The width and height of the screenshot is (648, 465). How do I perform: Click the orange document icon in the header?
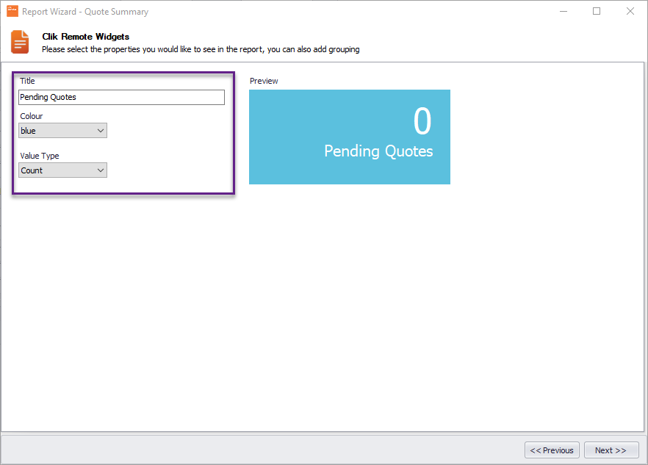click(x=19, y=42)
